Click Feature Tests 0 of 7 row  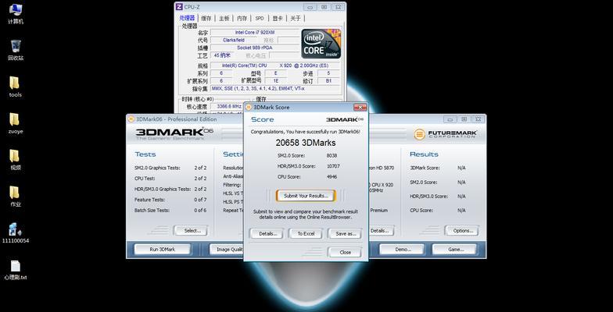tap(170, 200)
